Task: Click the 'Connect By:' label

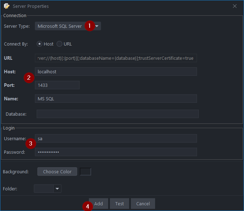Action: click(x=16, y=44)
